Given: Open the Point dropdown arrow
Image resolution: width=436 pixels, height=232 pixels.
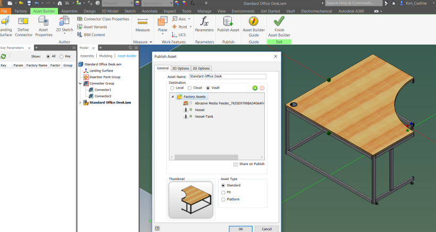Looking at the screenshot, I should (191, 27).
